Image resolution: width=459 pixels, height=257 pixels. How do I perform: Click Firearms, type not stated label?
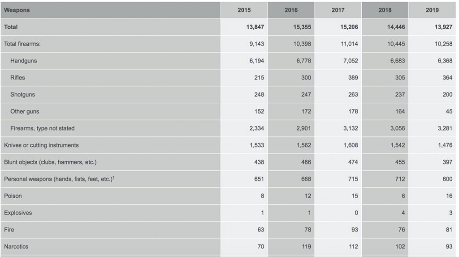point(43,129)
